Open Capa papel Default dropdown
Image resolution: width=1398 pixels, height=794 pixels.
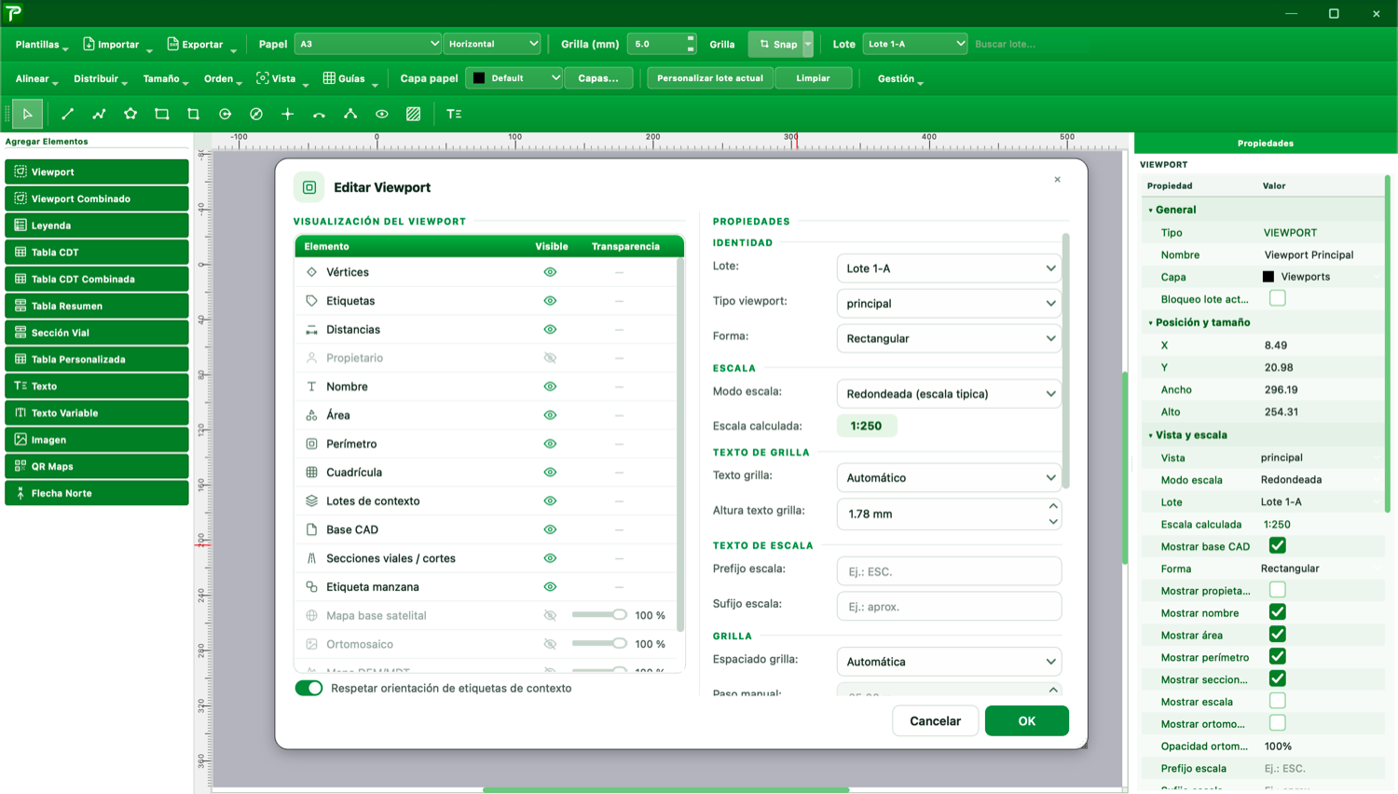514,78
